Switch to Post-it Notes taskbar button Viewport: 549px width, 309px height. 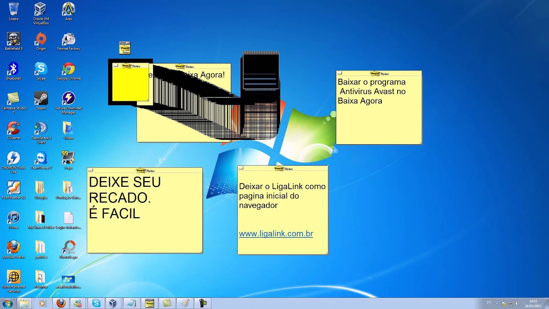[149, 303]
